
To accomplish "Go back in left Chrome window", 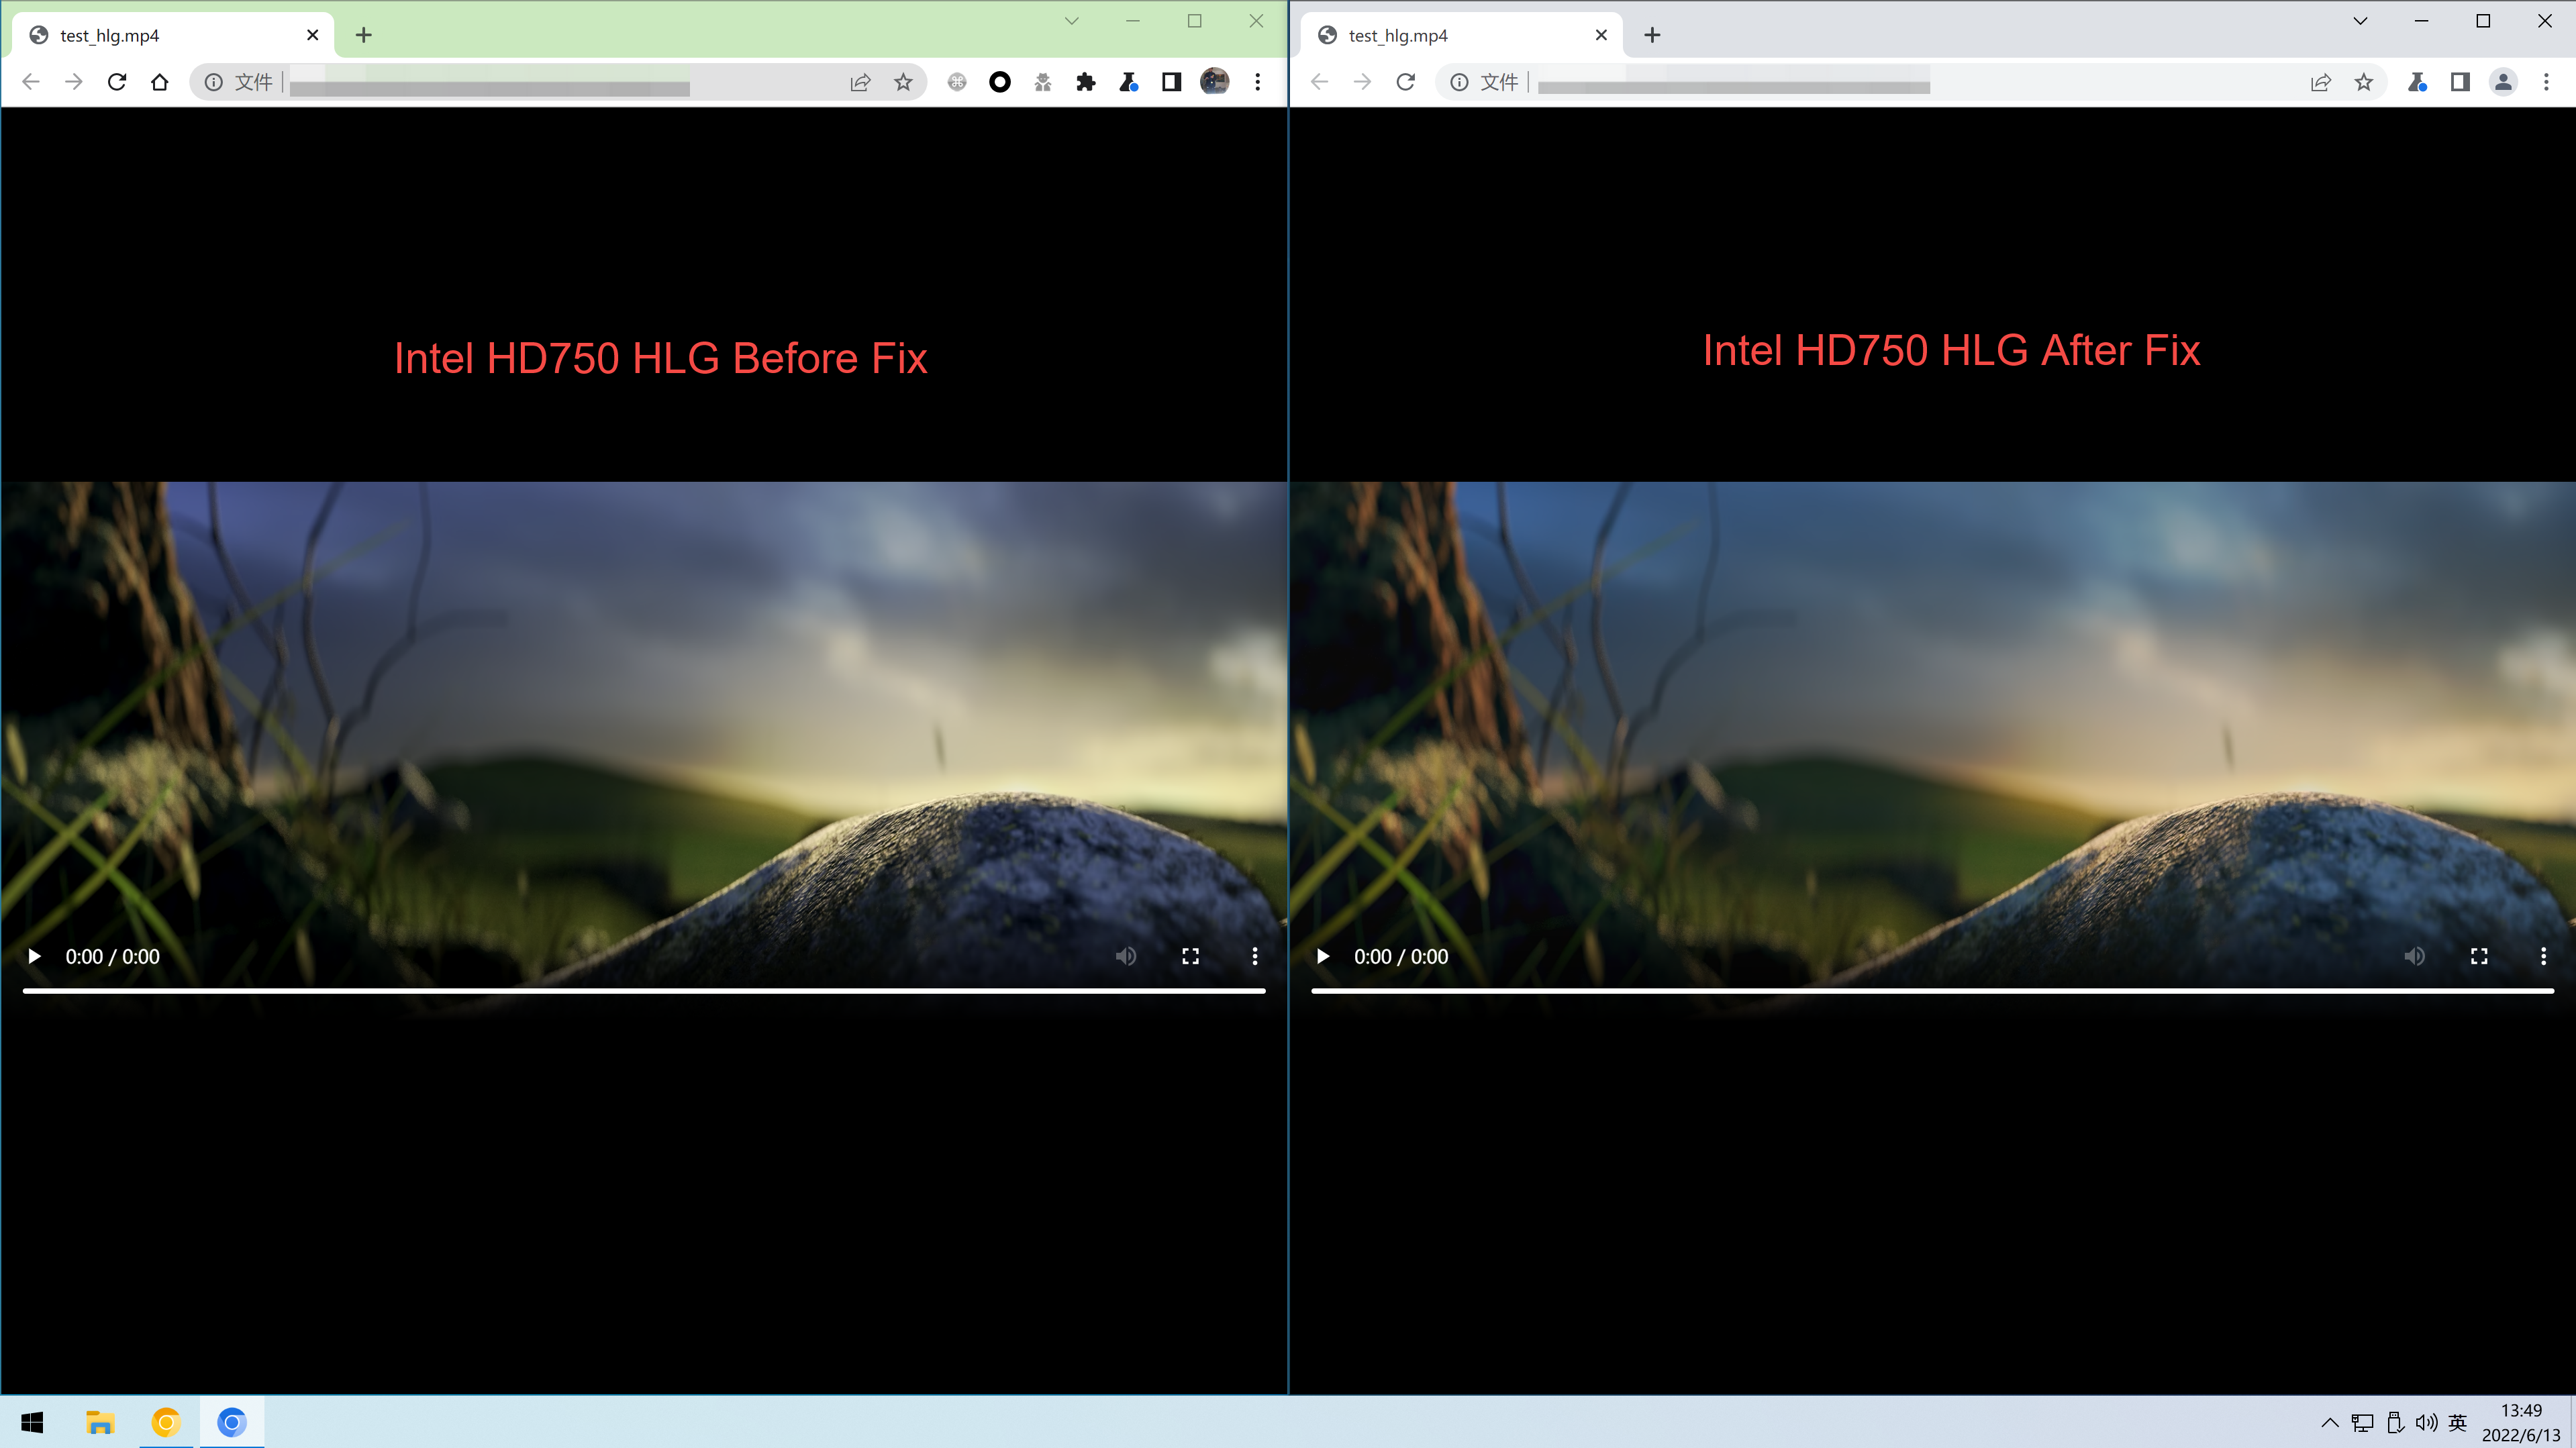I will (x=31, y=82).
